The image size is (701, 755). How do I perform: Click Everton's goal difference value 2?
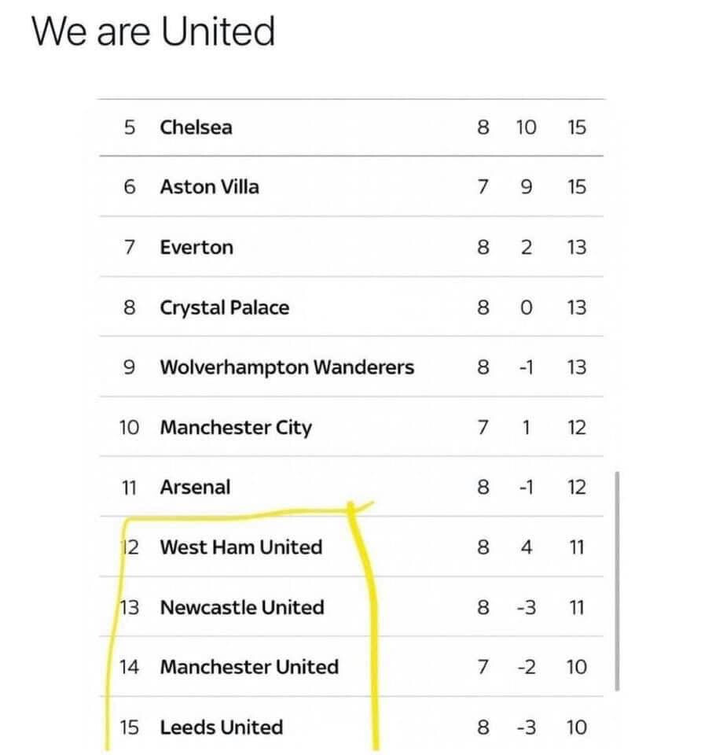(527, 248)
